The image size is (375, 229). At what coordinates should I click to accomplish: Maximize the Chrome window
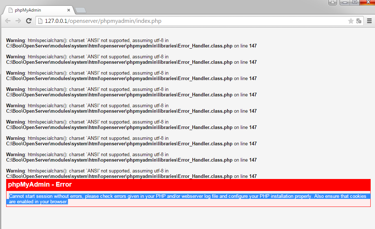pos(355,3)
